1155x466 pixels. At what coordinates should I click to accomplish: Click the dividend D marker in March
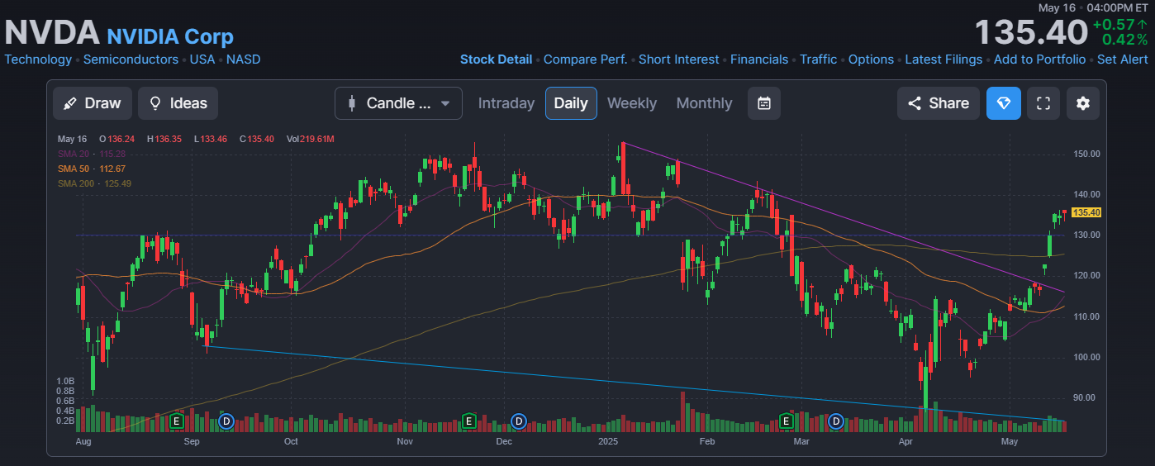tap(836, 421)
